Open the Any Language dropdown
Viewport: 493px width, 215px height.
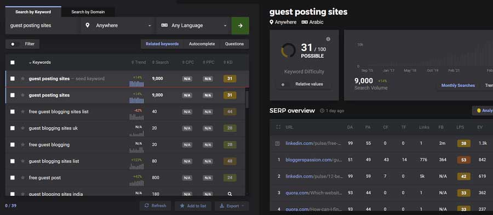click(x=194, y=25)
